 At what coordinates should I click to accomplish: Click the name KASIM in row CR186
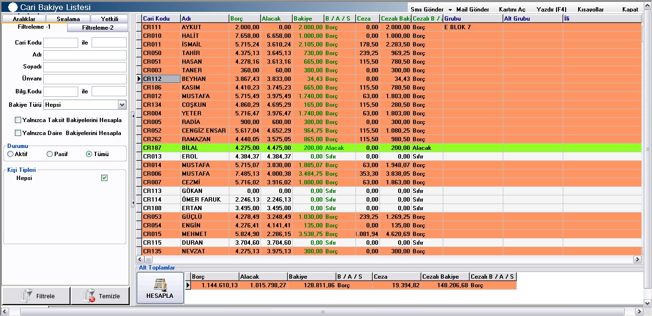tap(191, 88)
